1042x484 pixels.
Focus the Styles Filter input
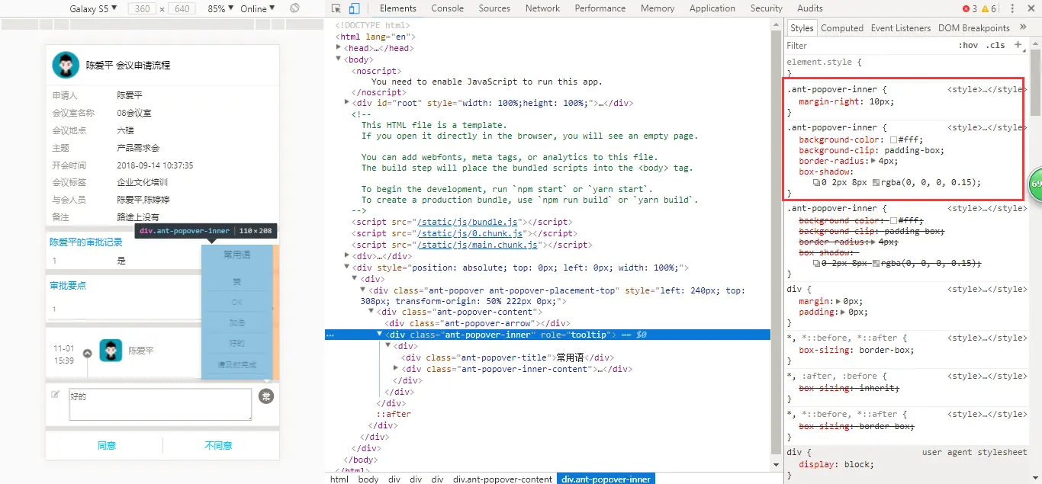coord(870,46)
